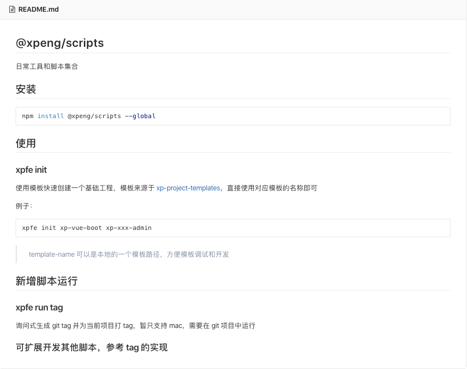
Task: Click the 询问式生成 git tag paragraph
Action: point(136,326)
